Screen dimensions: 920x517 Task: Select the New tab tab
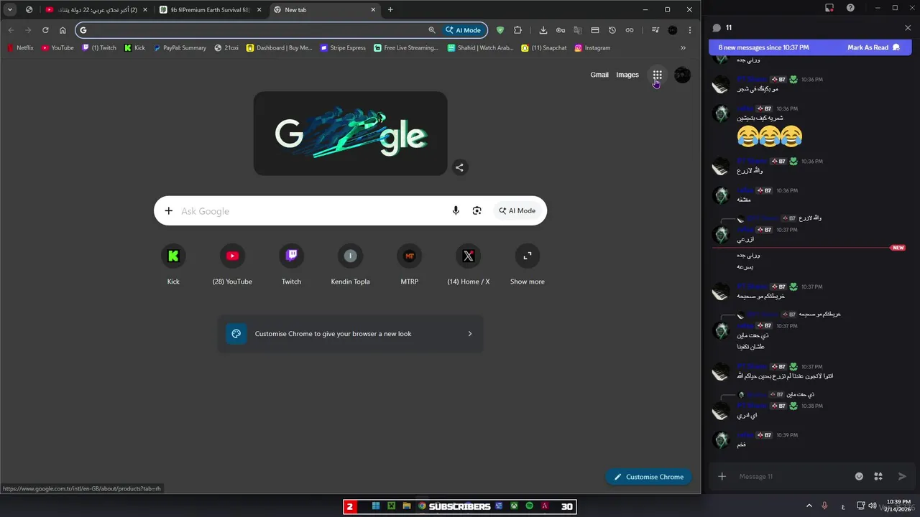click(325, 10)
